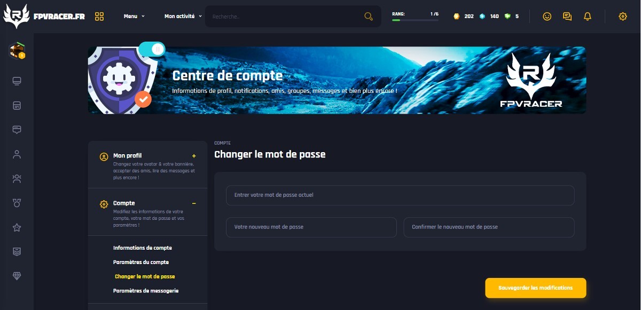The height and width of the screenshot is (310, 641).
Task: Open the settings gear icon in header
Action: click(x=623, y=17)
